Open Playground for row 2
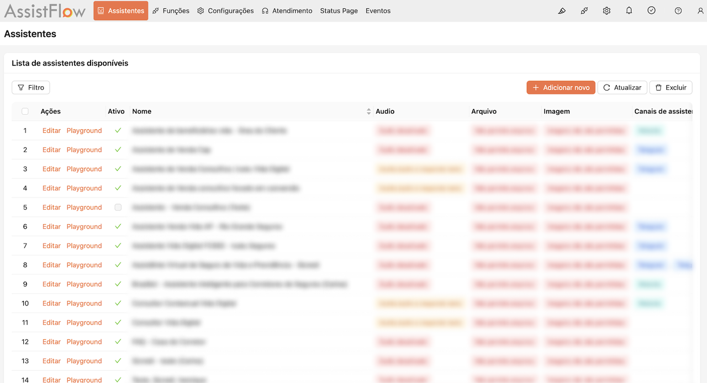This screenshot has height=383, width=707. (84, 150)
